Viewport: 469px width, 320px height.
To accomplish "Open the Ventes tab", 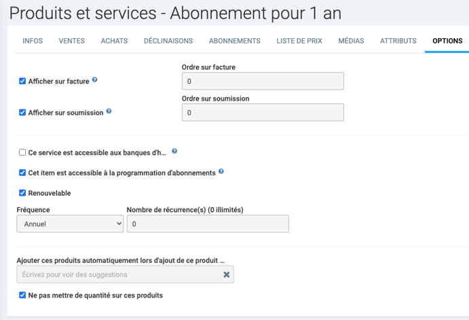I will pos(72,41).
